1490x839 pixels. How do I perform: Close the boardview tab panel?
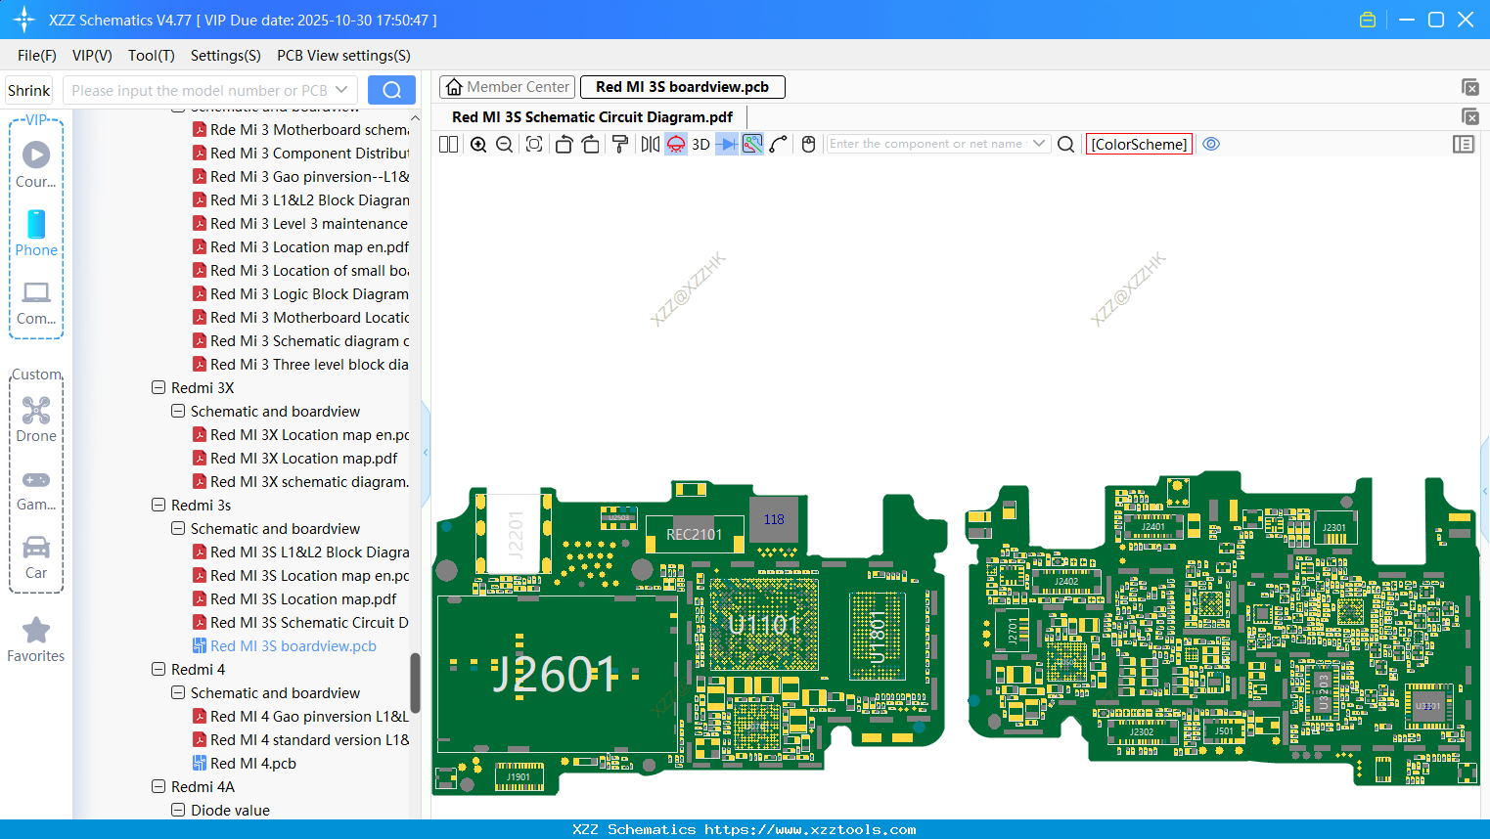click(x=1469, y=87)
